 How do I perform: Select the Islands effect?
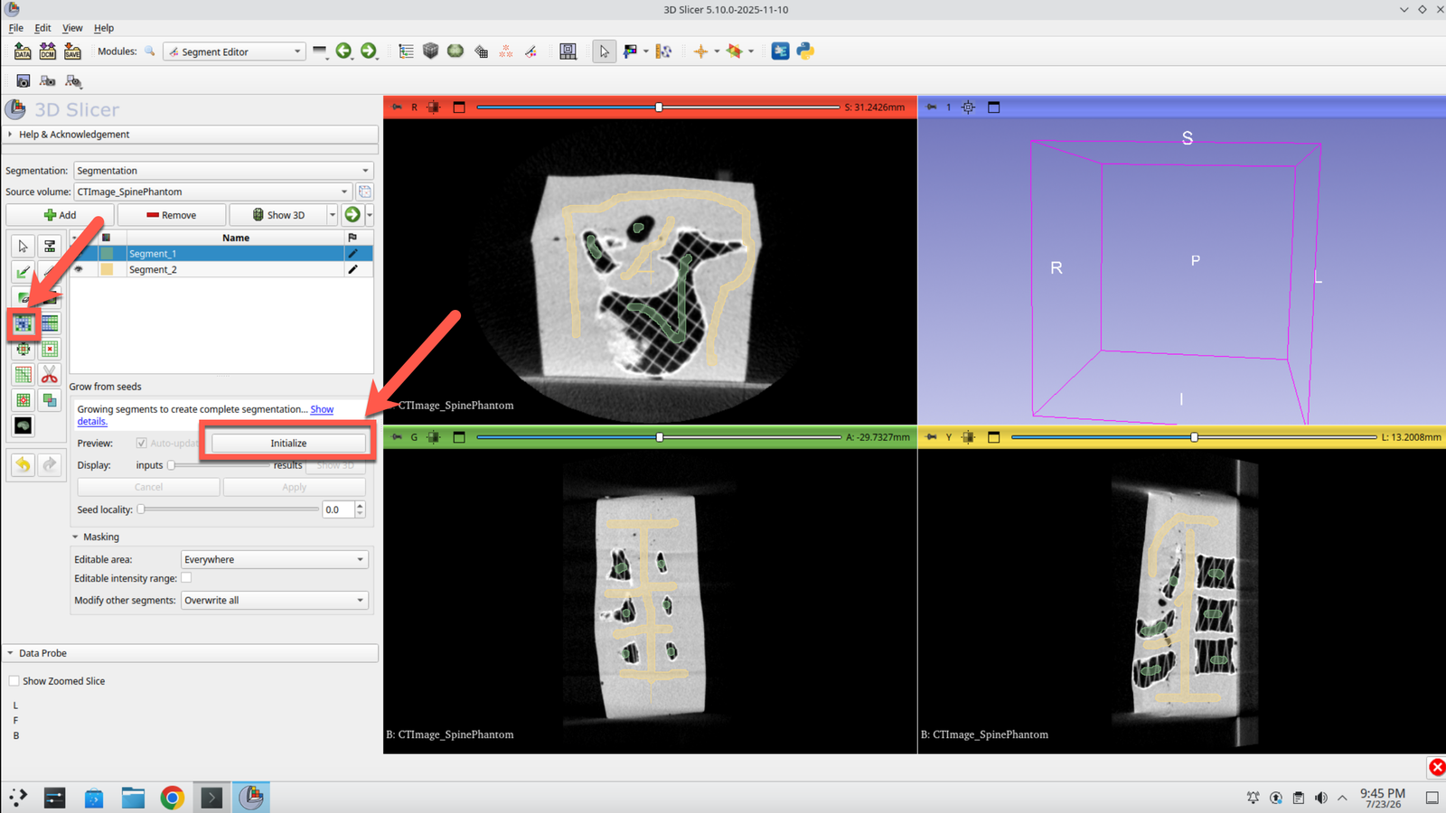tap(23, 400)
